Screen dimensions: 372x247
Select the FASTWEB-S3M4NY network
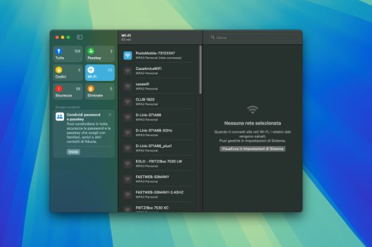[159, 179]
